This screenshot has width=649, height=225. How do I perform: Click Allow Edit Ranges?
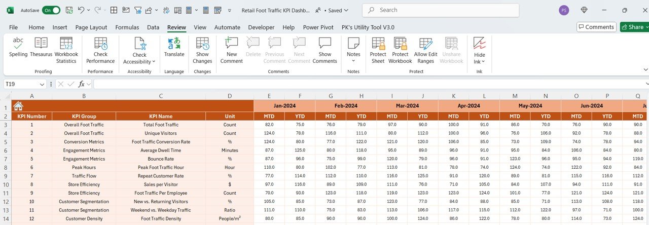point(425,50)
